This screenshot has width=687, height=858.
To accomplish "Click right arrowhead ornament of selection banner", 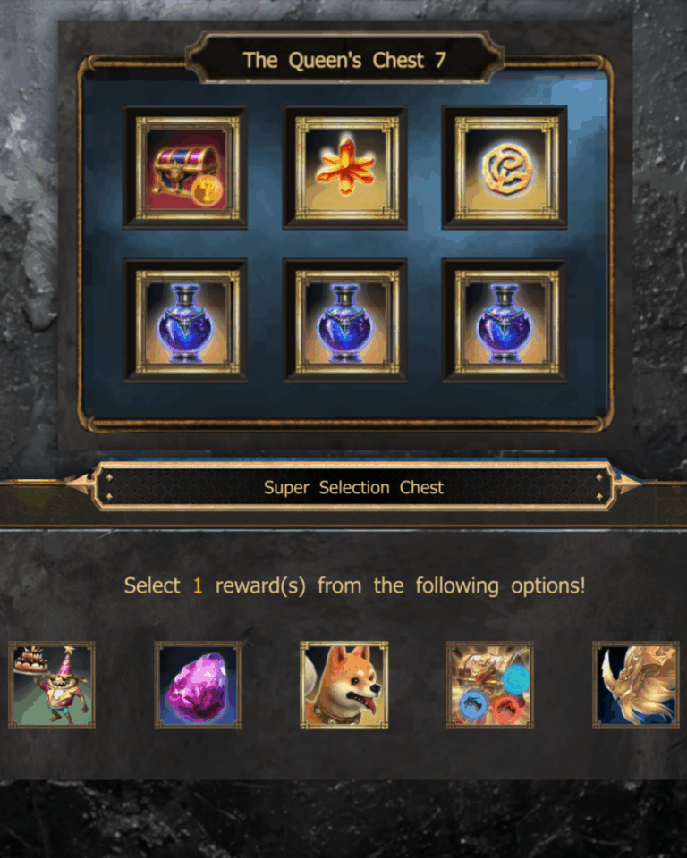I will coord(628,484).
